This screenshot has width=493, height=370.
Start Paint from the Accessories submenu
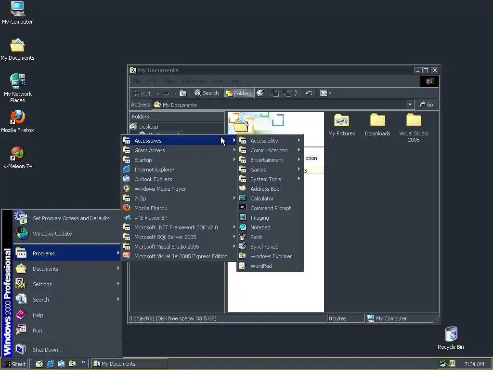click(270, 237)
